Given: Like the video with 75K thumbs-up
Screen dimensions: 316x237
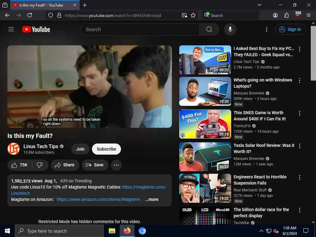Looking at the screenshot, I should [19, 165].
